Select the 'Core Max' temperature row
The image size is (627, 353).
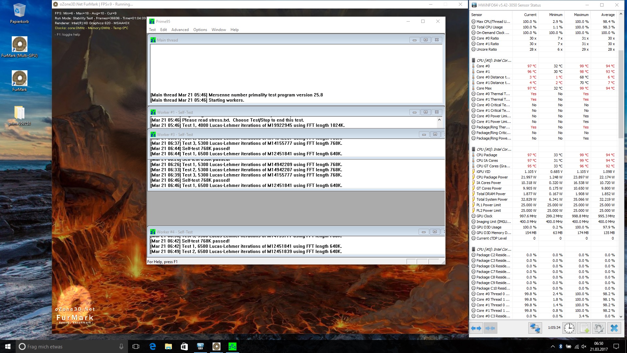[x=543, y=88]
